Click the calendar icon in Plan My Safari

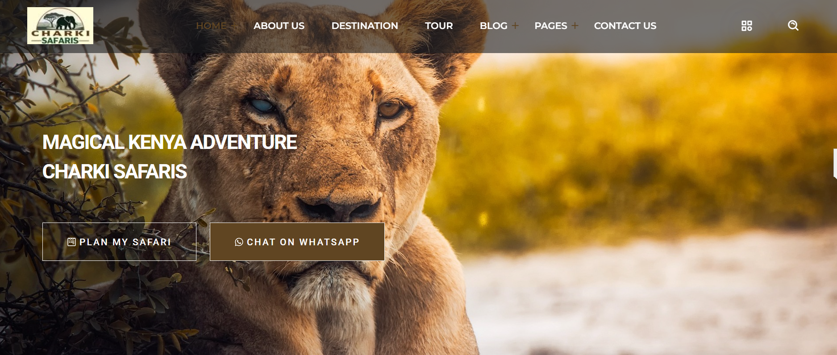[x=71, y=242]
